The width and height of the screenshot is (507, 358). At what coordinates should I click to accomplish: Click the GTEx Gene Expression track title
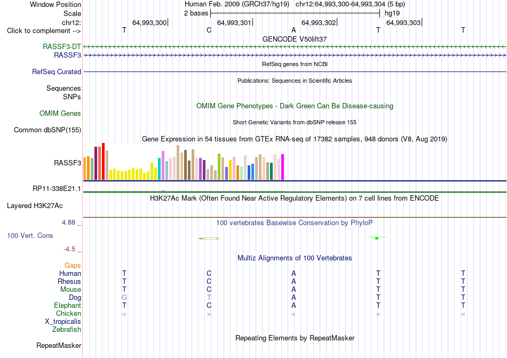click(295, 139)
